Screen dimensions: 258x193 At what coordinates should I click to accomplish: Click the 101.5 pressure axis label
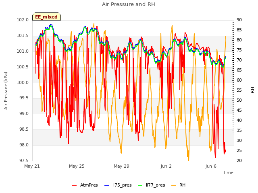click(x=23, y=36)
